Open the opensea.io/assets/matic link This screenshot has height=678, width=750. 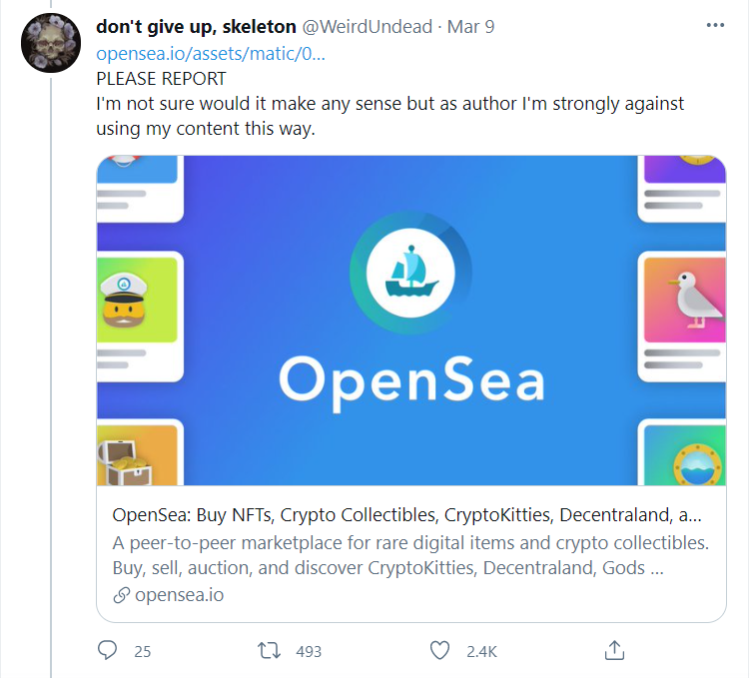coord(211,54)
